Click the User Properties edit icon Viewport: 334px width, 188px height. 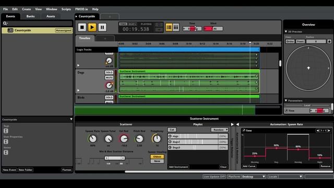pyautogui.click(x=6, y=142)
